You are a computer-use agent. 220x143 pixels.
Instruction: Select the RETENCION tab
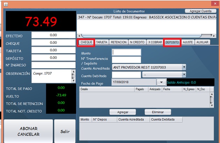[119, 42]
